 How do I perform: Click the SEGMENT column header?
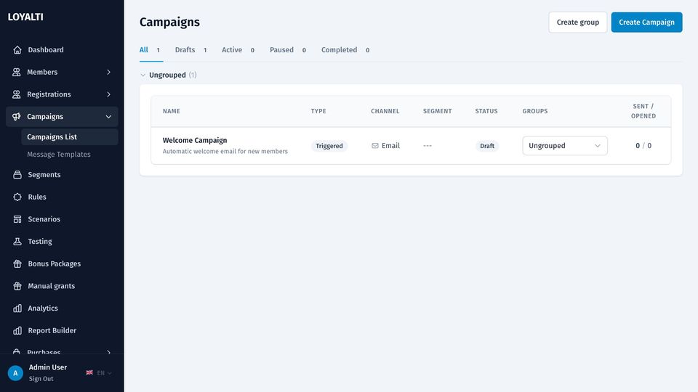coord(437,111)
